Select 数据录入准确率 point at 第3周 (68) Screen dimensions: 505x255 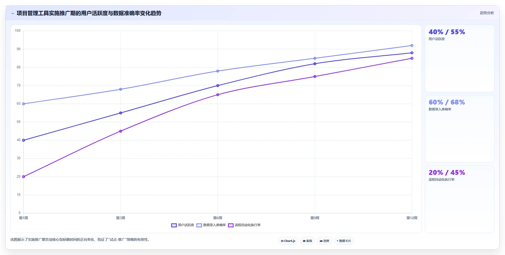point(121,89)
